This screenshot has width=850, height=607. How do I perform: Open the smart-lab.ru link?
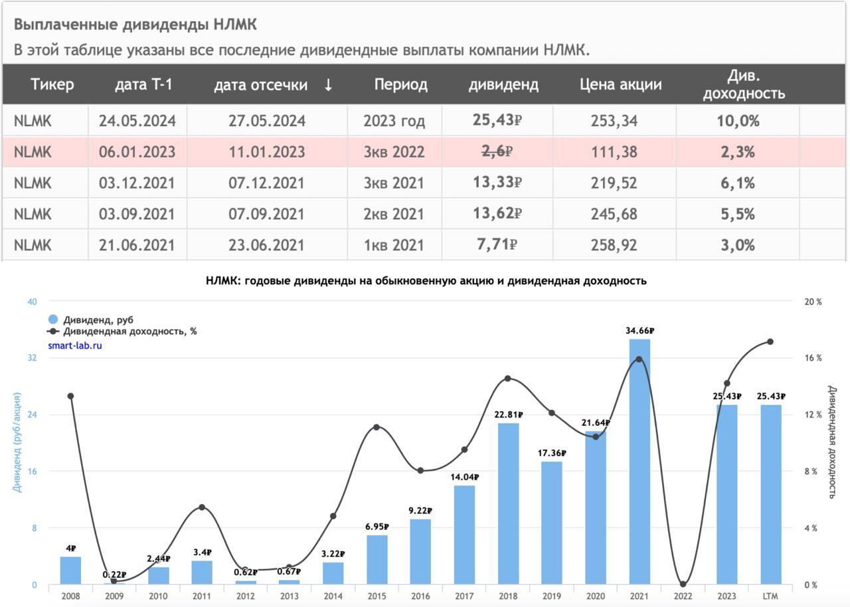tap(75, 345)
